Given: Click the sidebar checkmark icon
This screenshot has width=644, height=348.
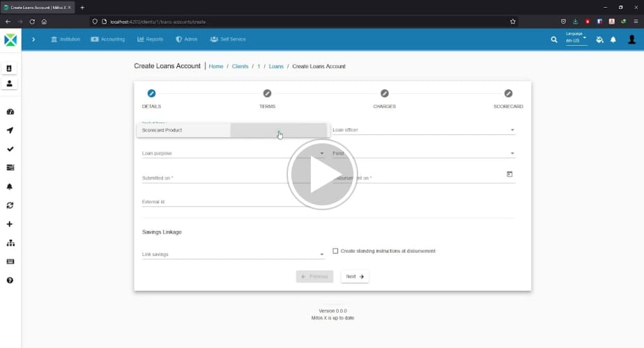Looking at the screenshot, I should point(10,149).
